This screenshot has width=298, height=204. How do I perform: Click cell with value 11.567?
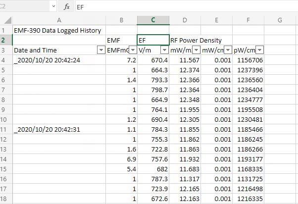point(185,60)
